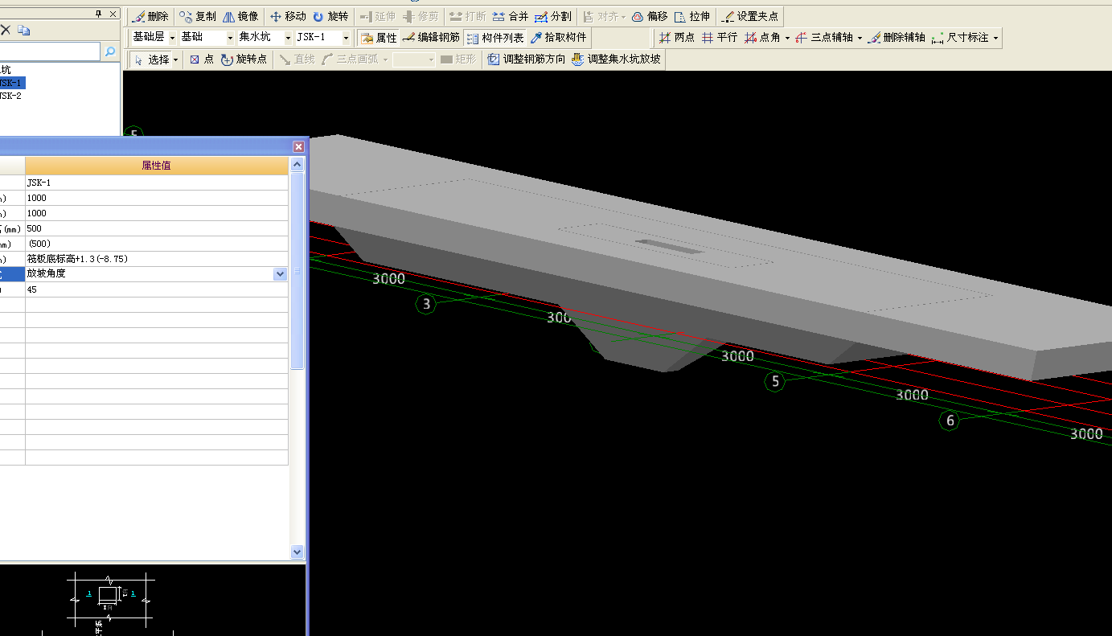The image size is (1112, 636).
Task: Click the JSK-1 name value cell
Action: 156,183
